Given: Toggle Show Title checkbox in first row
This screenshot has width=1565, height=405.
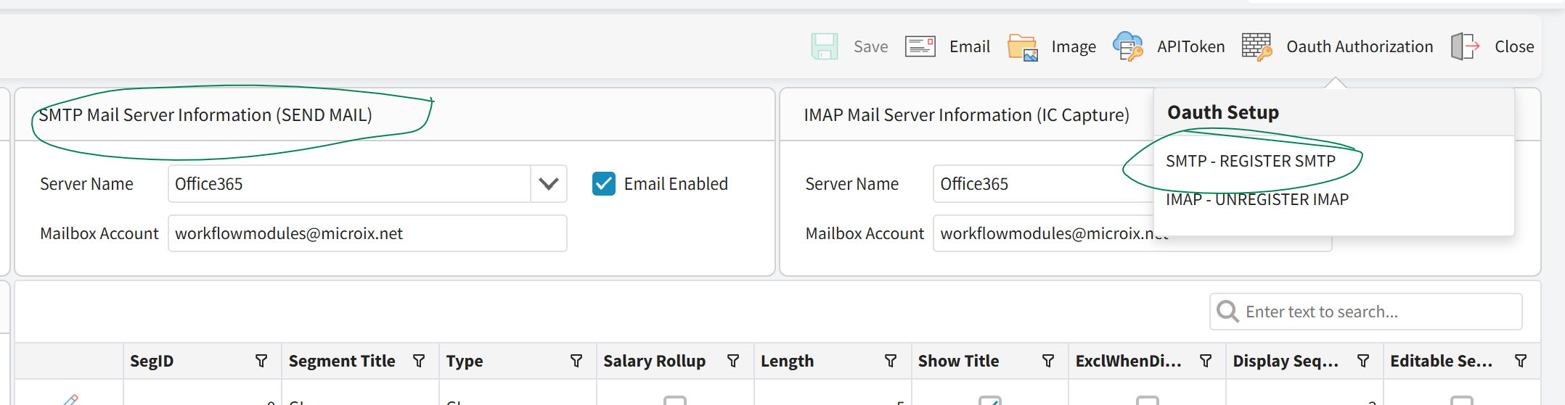Looking at the screenshot, I should 990,401.
